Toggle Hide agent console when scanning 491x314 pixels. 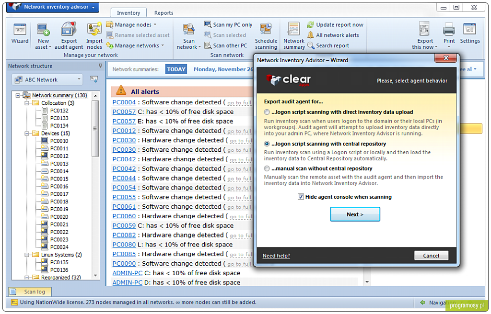pos(301,197)
